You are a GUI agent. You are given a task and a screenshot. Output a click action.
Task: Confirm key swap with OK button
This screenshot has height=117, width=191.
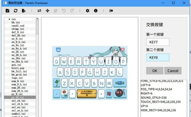tap(155, 71)
